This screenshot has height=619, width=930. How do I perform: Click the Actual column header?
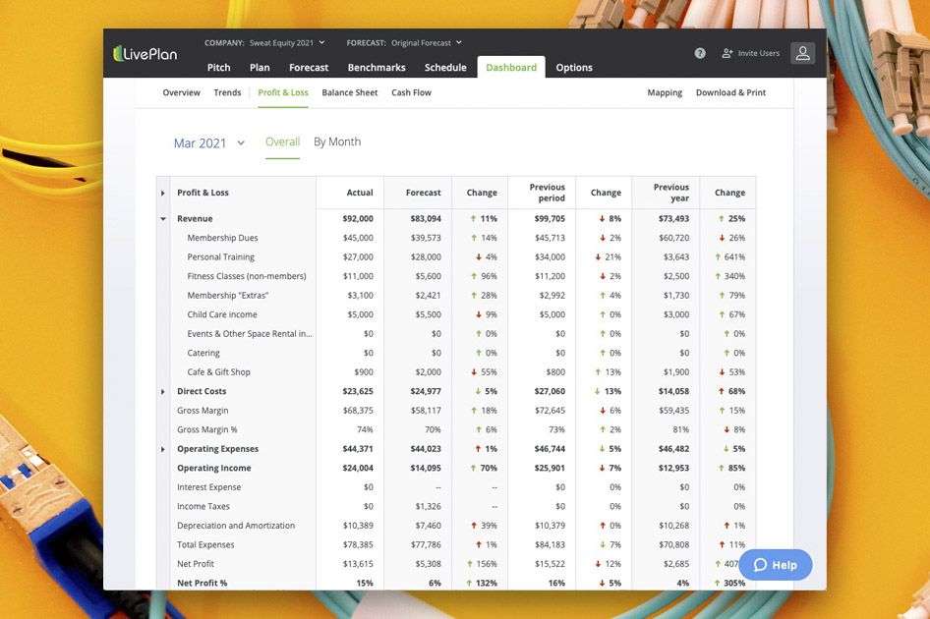point(360,193)
